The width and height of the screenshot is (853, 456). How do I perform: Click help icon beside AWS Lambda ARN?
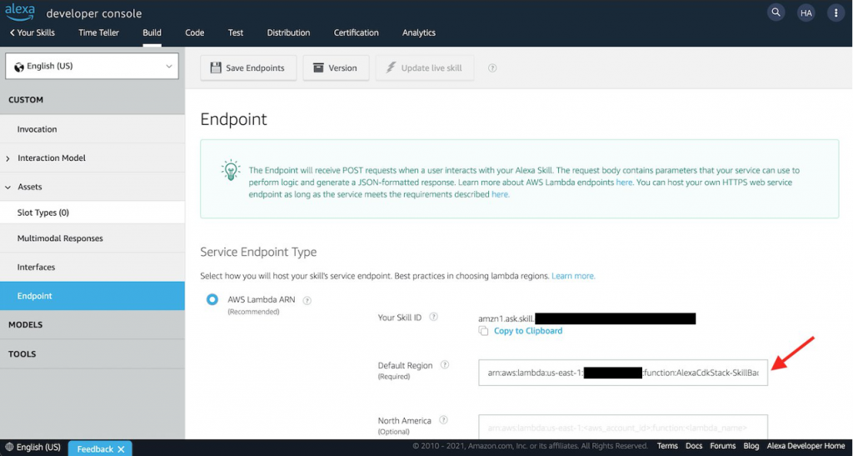307,300
